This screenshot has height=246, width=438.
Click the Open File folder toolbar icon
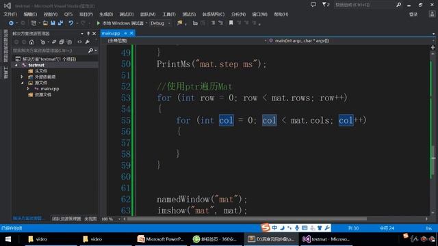45,23
